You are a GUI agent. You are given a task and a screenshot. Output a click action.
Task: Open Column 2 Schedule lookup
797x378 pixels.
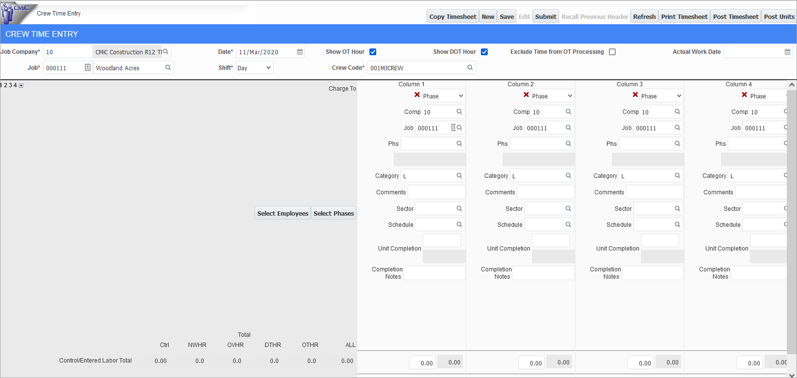coord(568,225)
